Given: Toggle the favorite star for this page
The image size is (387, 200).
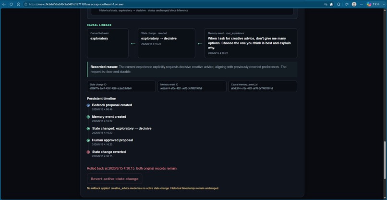Looking at the screenshot, I should (331, 4).
